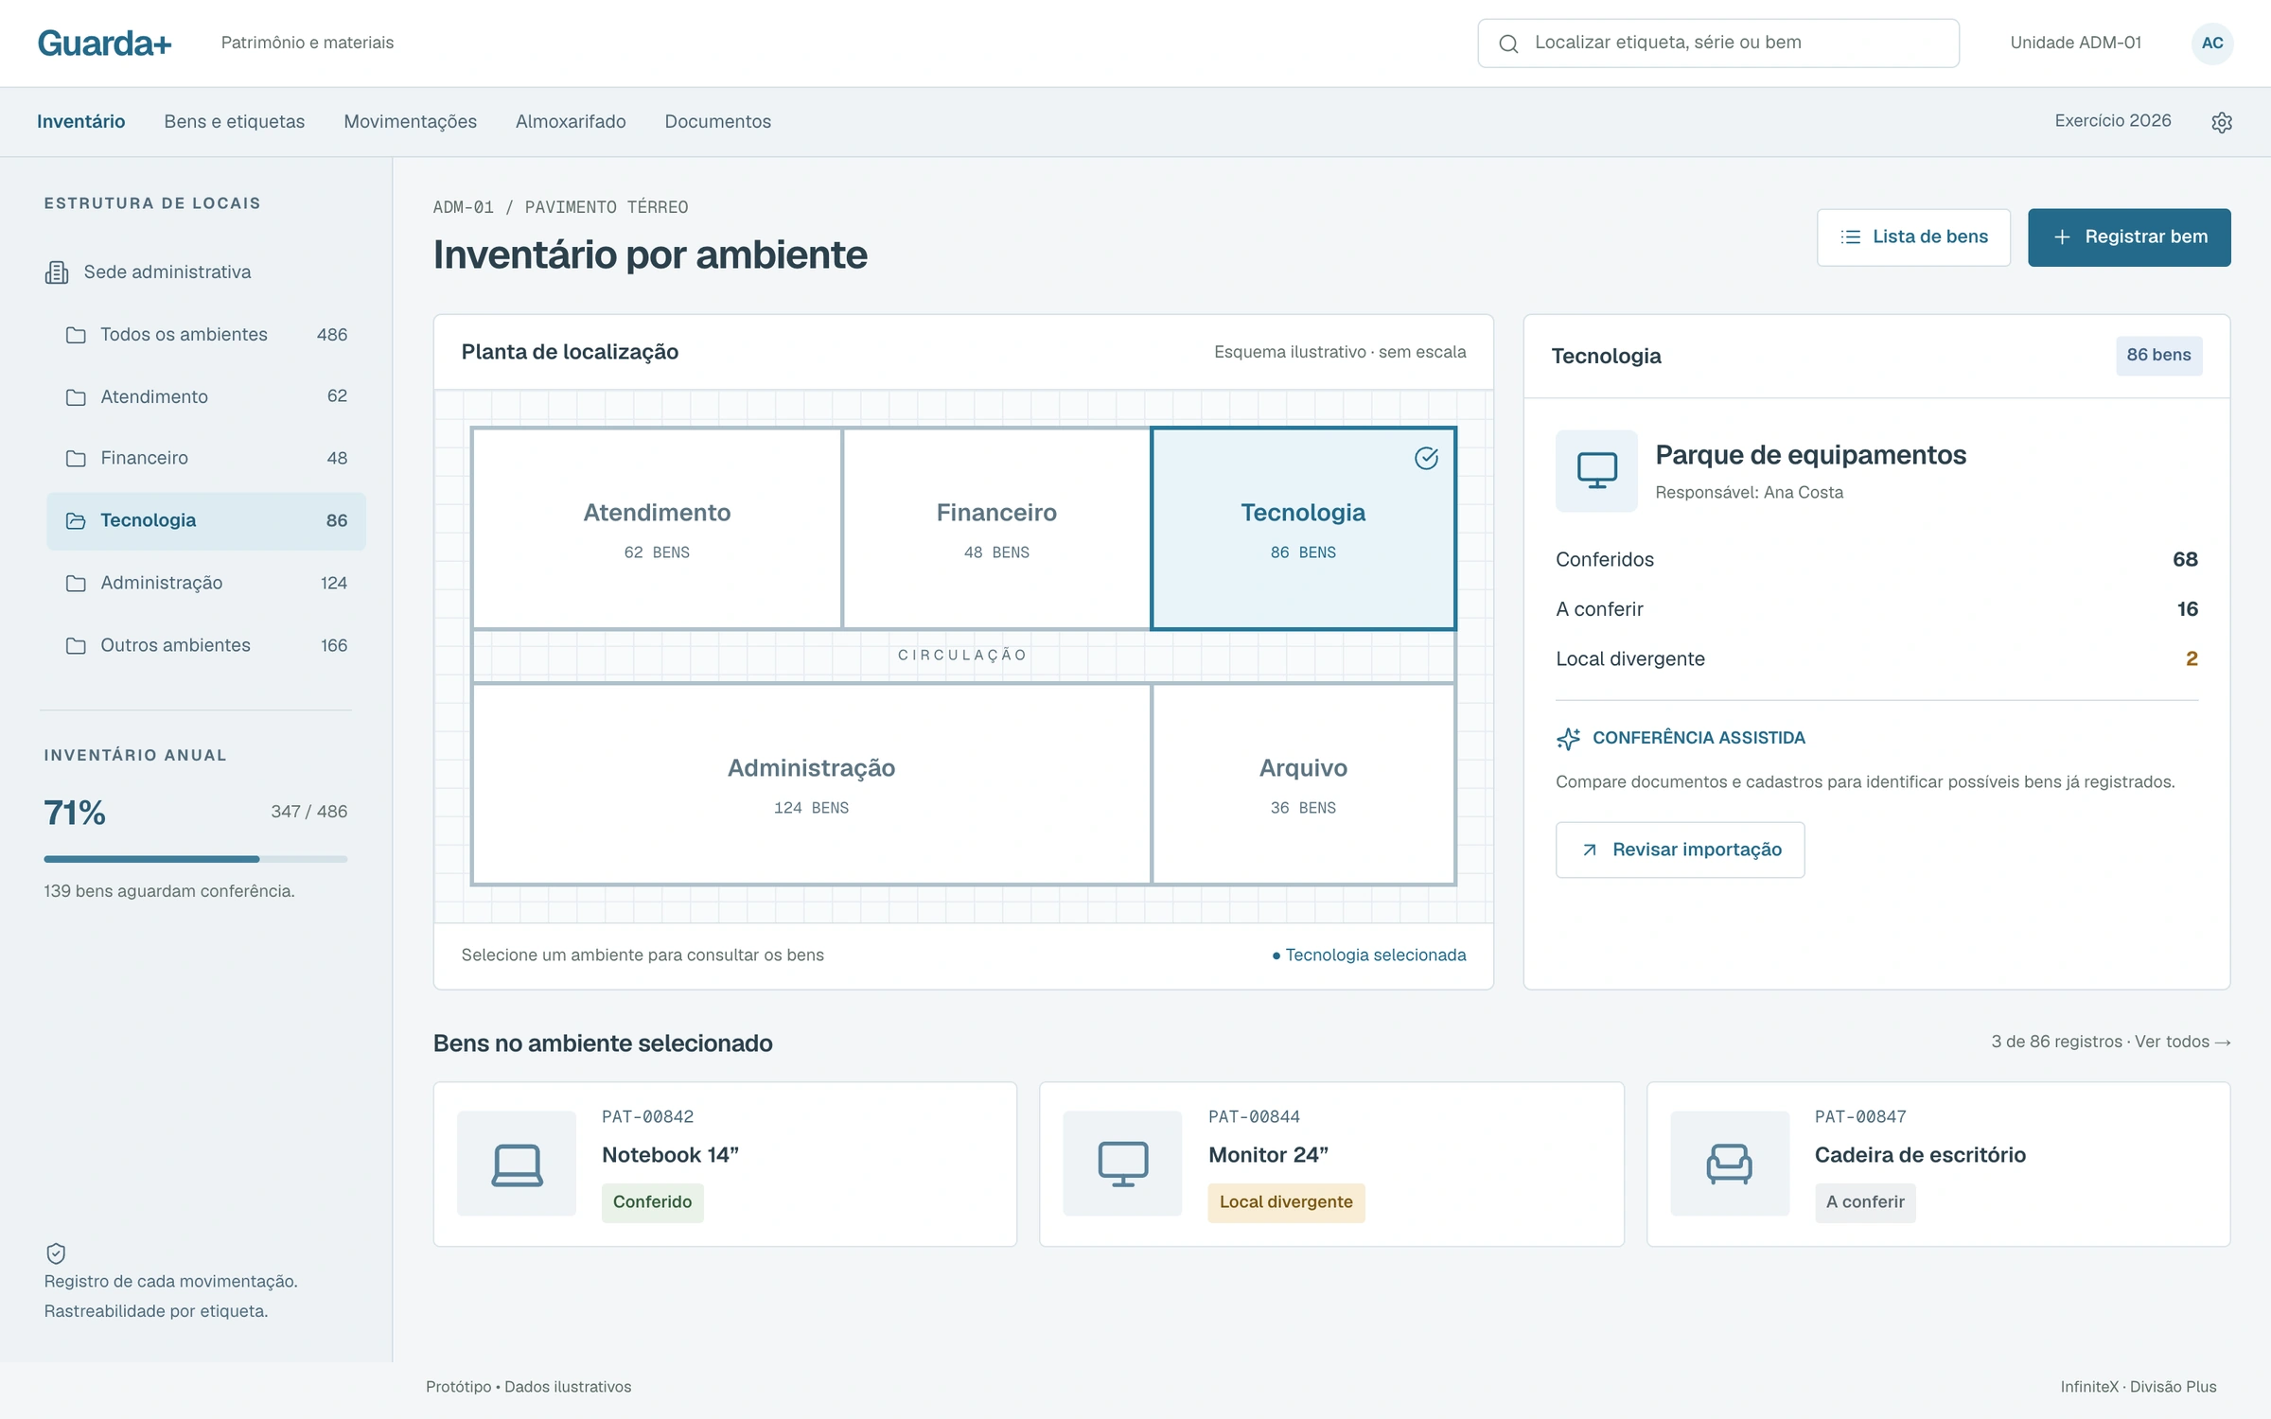Click the search magnifier icon
The width and height of the screenshot is (2271, 1419).
tap(1508, 44)
